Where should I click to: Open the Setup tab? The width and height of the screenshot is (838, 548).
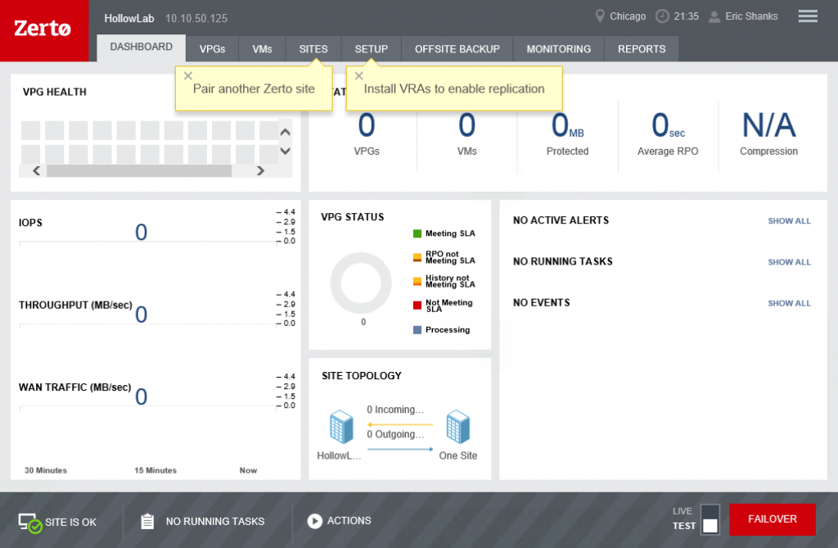coord(371,49)
